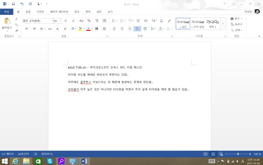This screenshot has width=263, height=165.
Task: Apply yellow text highlight color
Action: 80,29
